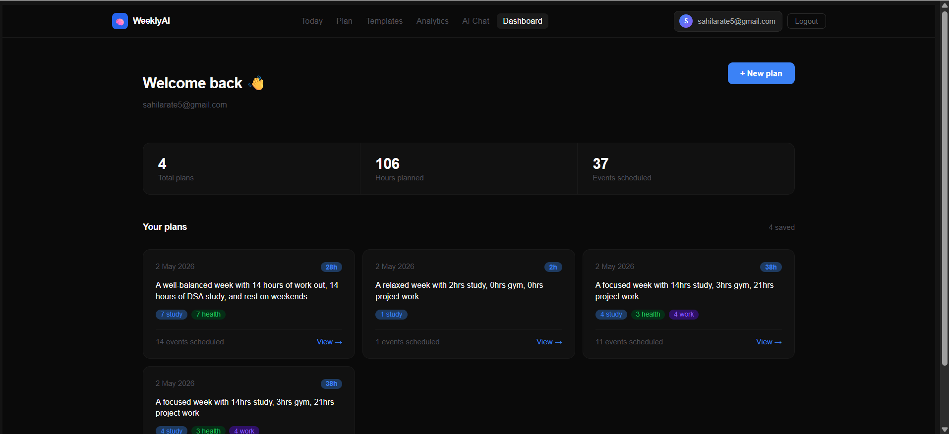
Task: Click the 2h hours badge
Action: click(553, 267)
